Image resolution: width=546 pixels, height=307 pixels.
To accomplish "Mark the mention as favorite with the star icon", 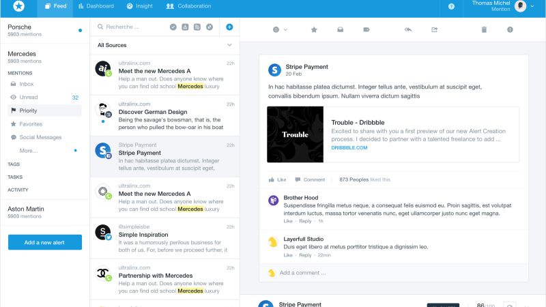I will tap(314, 29).
